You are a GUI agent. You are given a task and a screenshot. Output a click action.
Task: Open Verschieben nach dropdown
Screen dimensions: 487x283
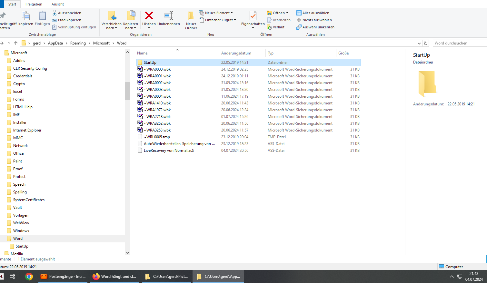click(112, 26)
